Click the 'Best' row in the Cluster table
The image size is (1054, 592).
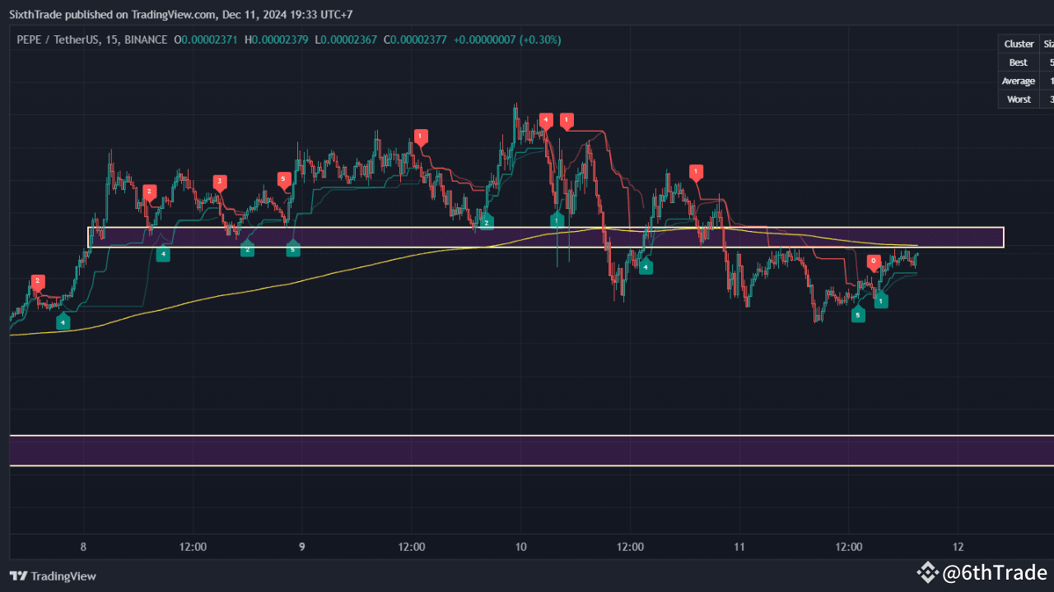1018,62
